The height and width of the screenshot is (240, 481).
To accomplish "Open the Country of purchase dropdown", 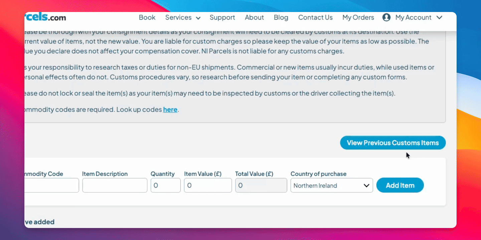I will (x=331, y=186).
